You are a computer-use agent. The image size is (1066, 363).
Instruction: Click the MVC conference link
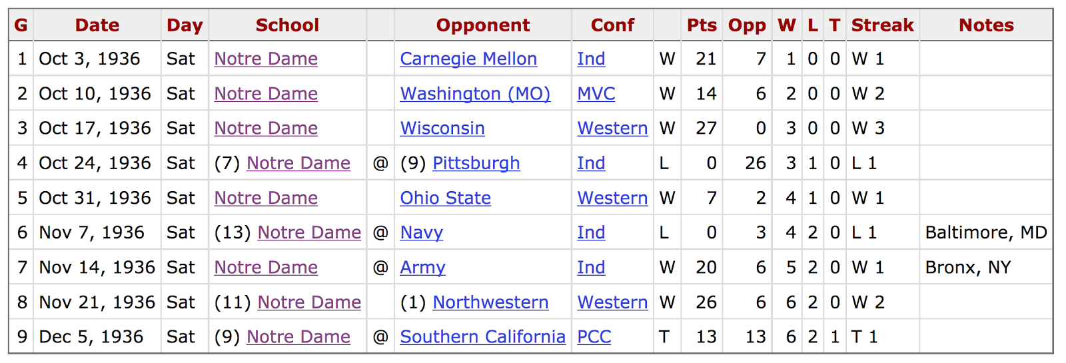[596, 94]
